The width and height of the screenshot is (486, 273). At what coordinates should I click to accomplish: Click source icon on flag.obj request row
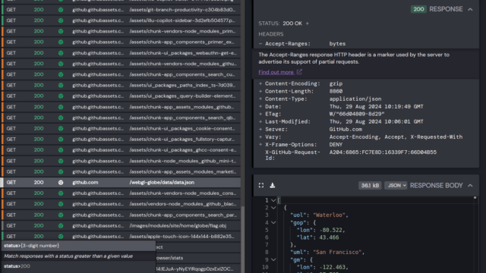pos(61,226)
